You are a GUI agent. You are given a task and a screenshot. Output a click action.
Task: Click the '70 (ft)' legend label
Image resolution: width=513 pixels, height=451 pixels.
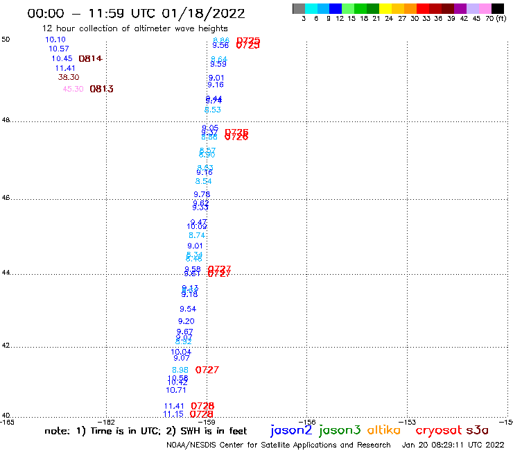pos(496,19)
